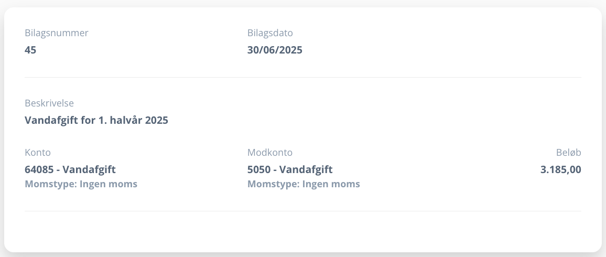The height and width of the screenshot is (257, 606).
Task: Click the Beskrivelse label
Action: click(49, 103)
